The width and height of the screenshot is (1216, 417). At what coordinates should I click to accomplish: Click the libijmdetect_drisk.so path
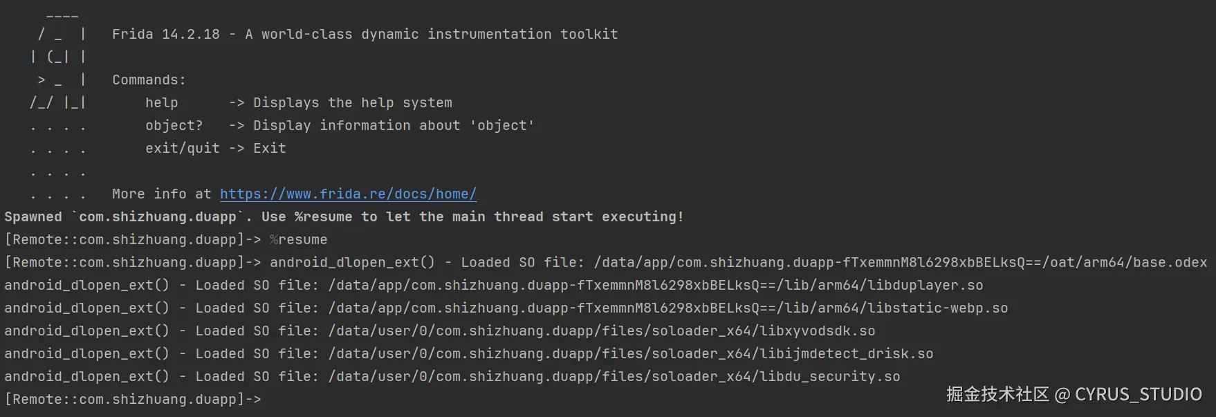(x=630, y=354)
